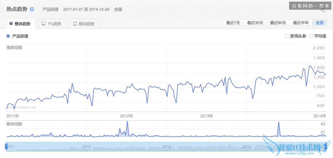333x158 pixels.
Task: Switch to the PC趋势 tab
Action: pyautogui.click(x=53, y=24)
